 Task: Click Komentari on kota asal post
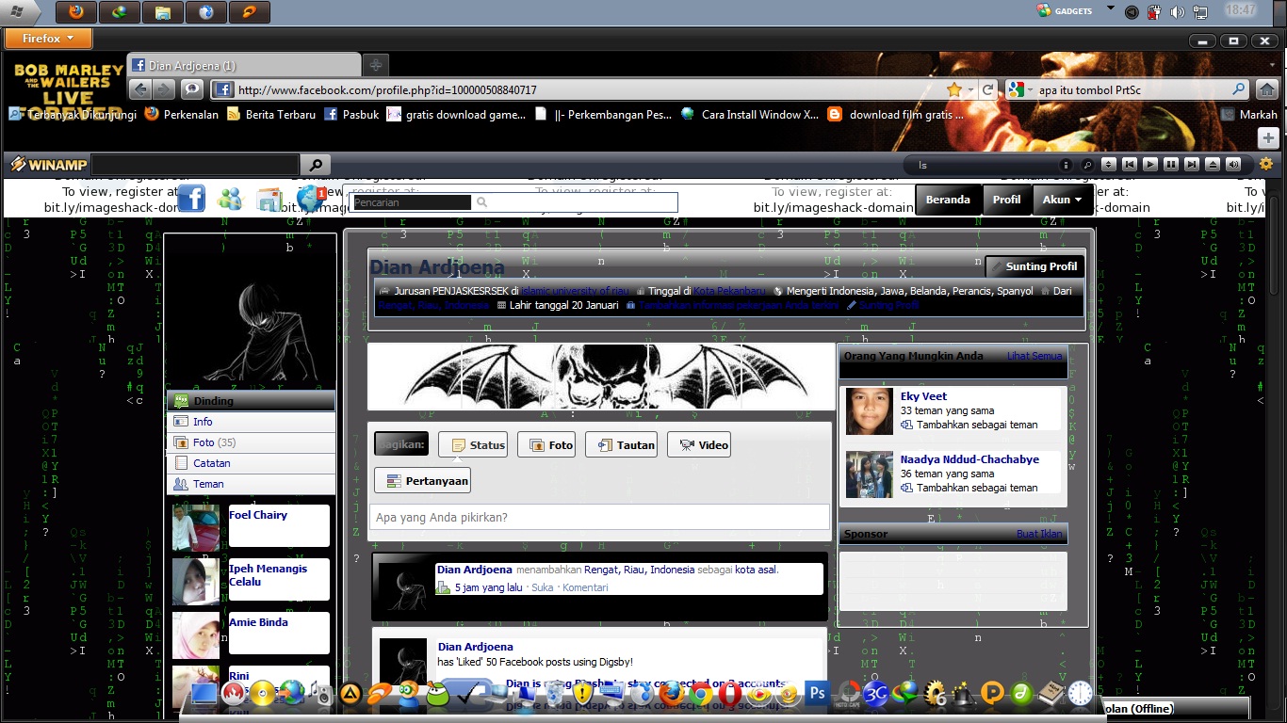pyautogui.click(x=585, y=587)
